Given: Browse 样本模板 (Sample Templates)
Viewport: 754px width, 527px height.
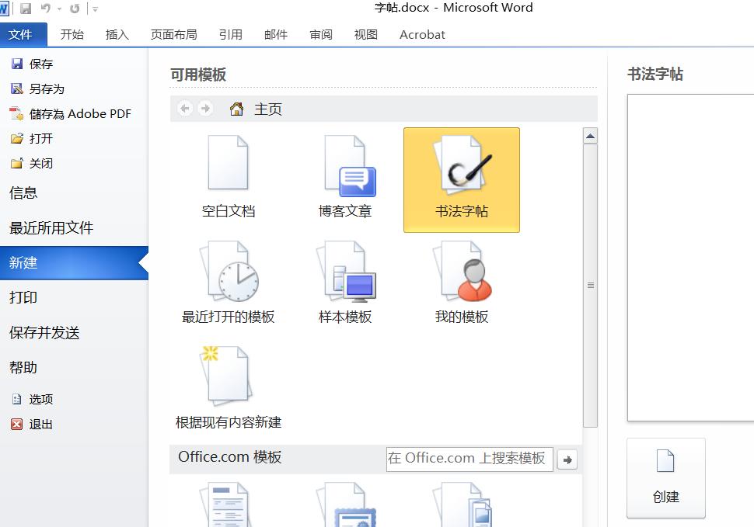Looking at the screenshot, I should 344,276.
